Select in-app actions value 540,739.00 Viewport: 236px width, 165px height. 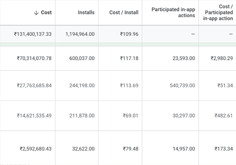tap(182, 85)
